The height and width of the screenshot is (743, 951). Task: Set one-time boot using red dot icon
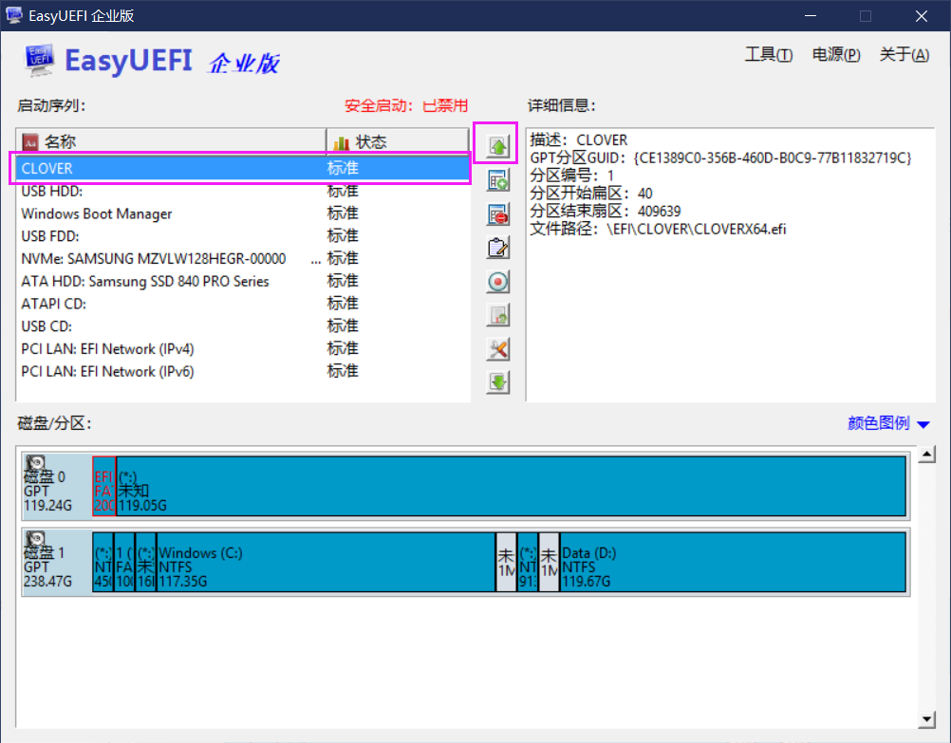pyautogui.click(x=497, y=282)
